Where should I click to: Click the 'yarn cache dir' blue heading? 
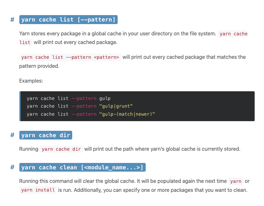point(46,135)
